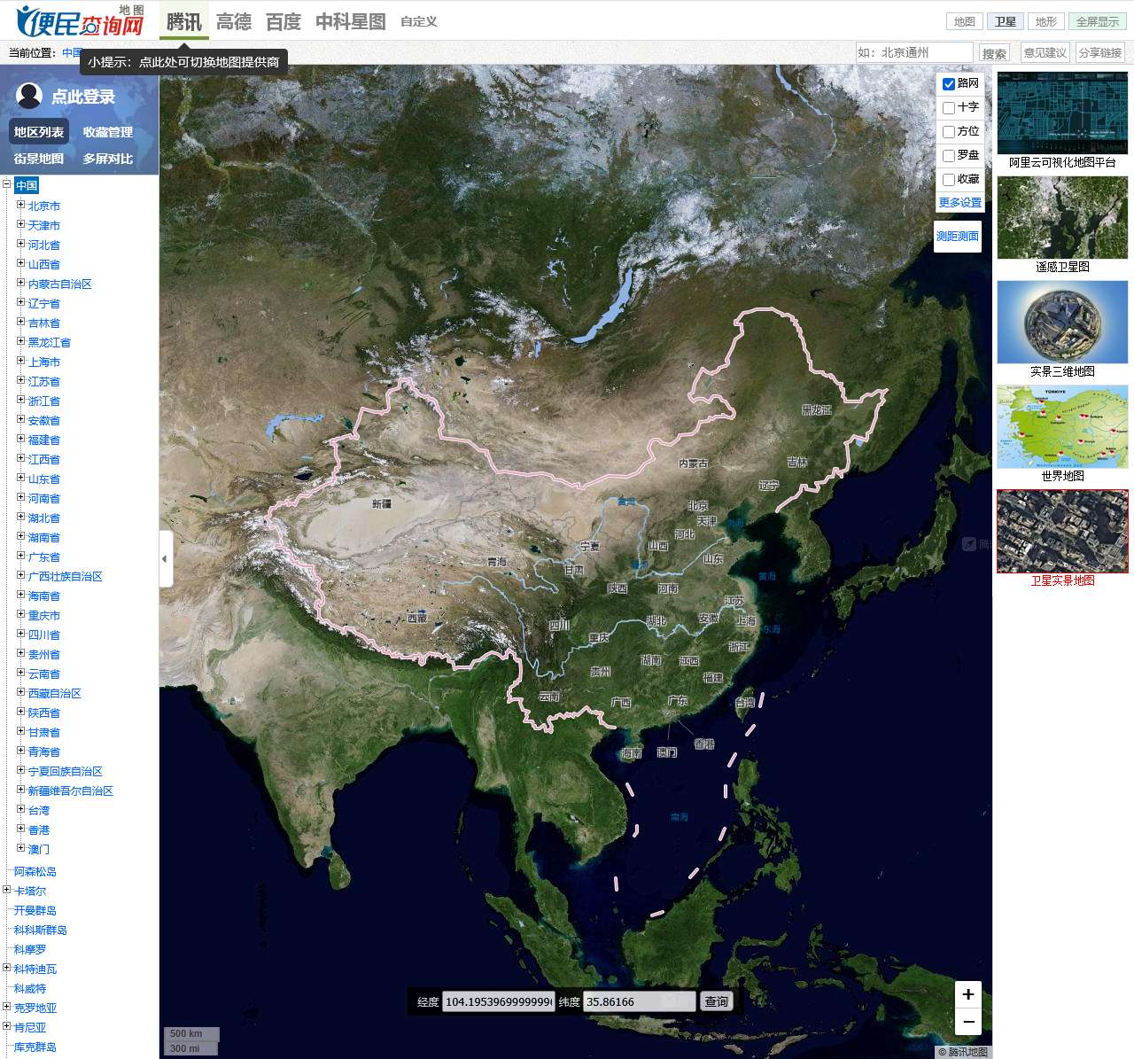
Task: Collapse the 中国 root tree node
Action: click(x=7, y=184)
